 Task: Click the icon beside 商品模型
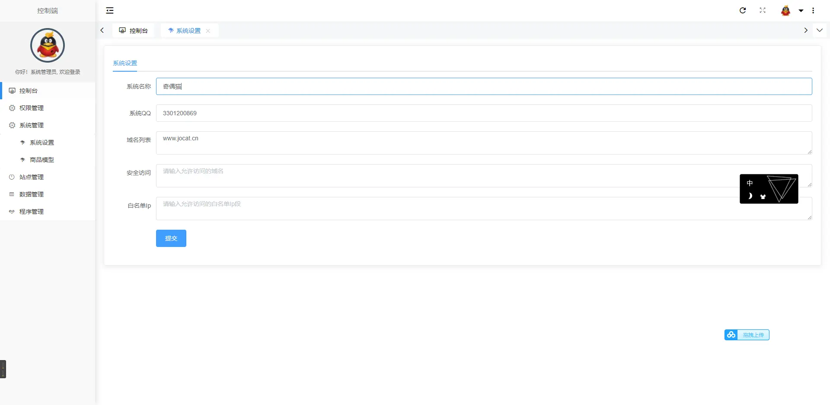coord(22,160)
